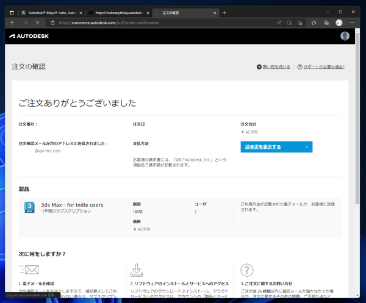This screenshot has width=366, height=303.
Task: Stop loading the page
Action: (37, 23)
